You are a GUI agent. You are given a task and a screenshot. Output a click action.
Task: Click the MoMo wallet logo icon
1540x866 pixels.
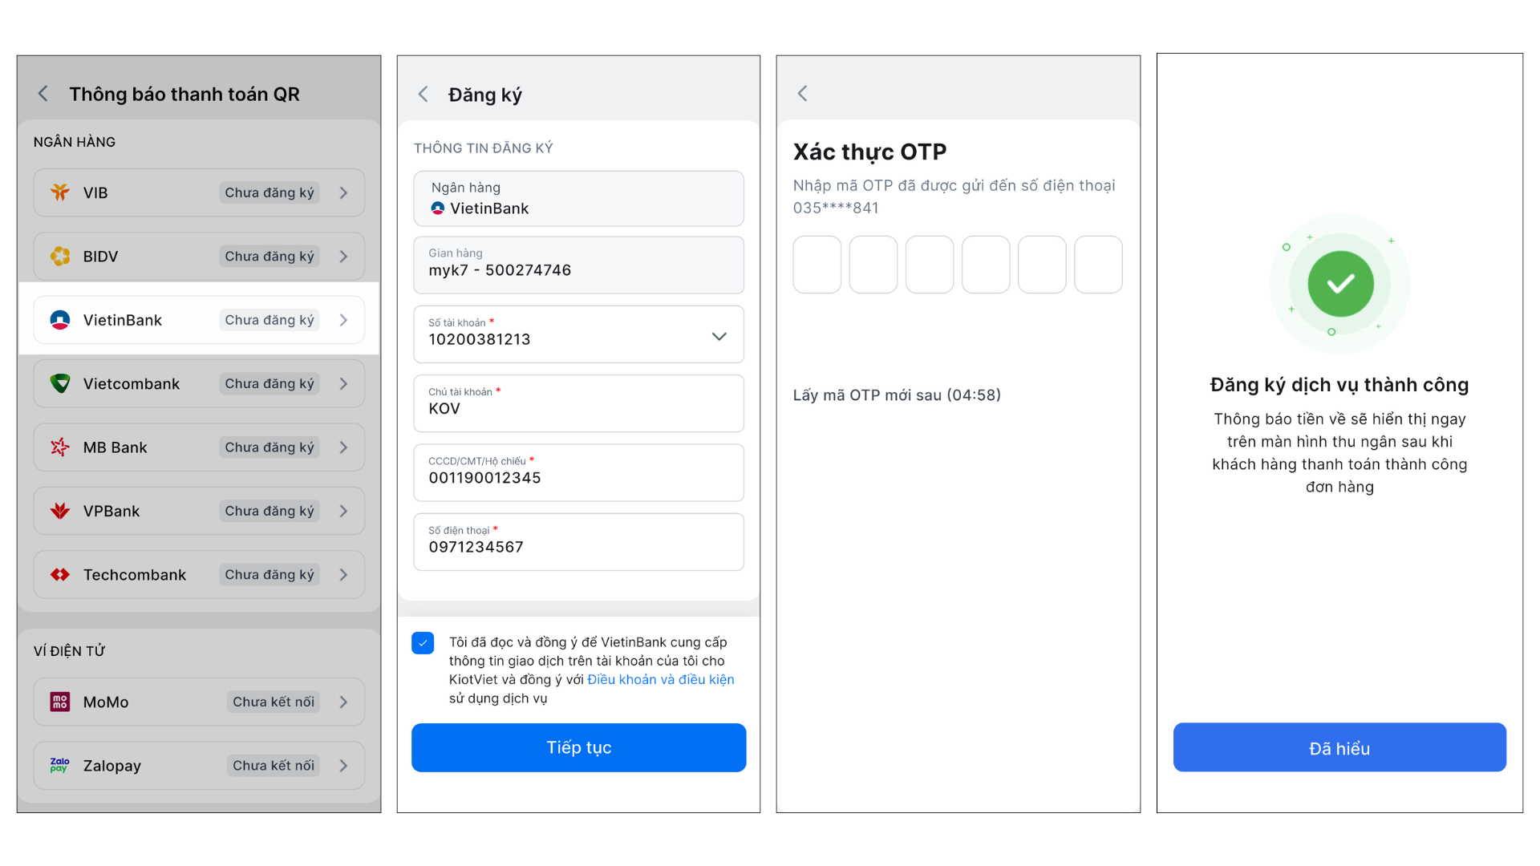[60, 702]
